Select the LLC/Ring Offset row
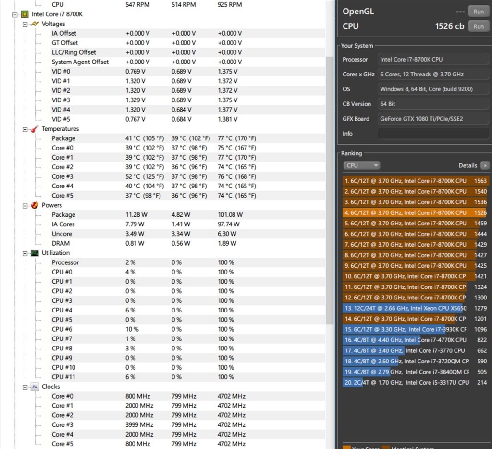 coord(188,52)
